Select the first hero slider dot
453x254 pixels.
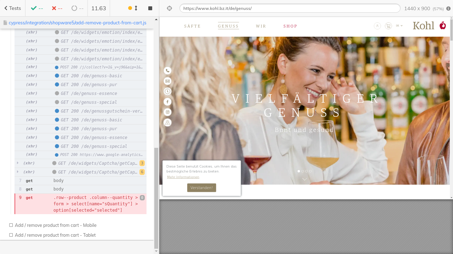click(299, 171)
